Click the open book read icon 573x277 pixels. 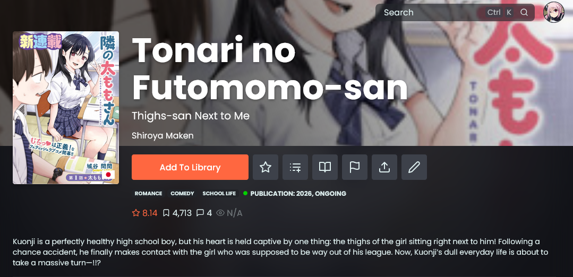(325, 167)
